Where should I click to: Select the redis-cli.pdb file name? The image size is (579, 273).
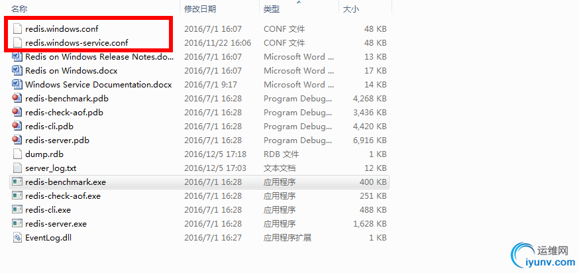(x=49, y=127)
